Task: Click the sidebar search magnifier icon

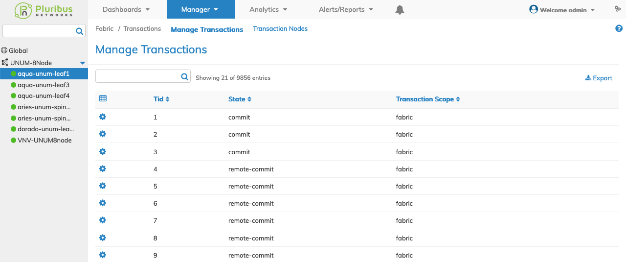Action: pyautogui.click(x=80, y=31)
